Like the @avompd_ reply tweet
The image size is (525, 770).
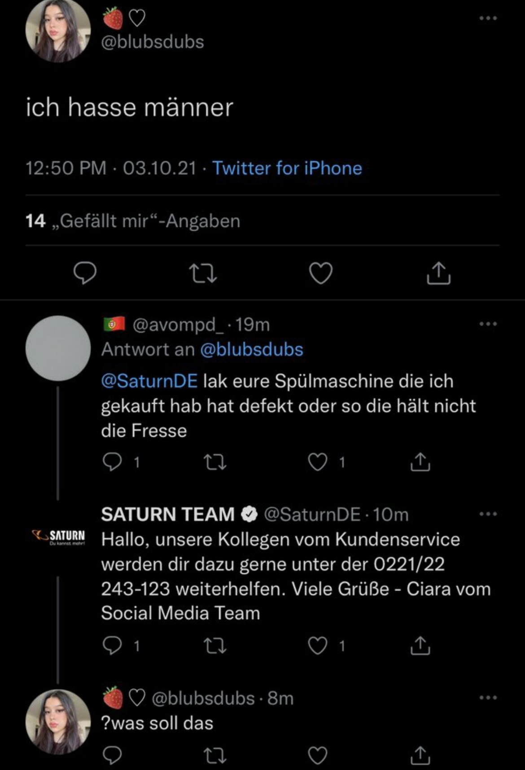click(318, 462)
